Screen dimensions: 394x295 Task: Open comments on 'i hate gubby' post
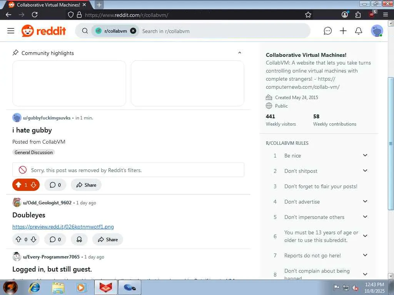tap(55, 185)
